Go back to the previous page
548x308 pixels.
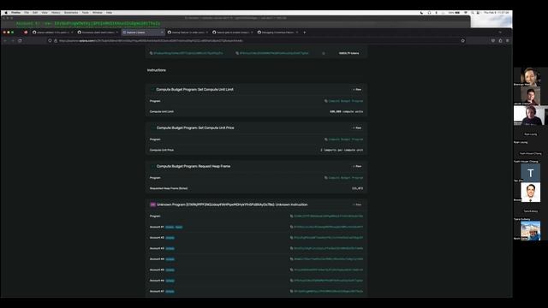5,41
